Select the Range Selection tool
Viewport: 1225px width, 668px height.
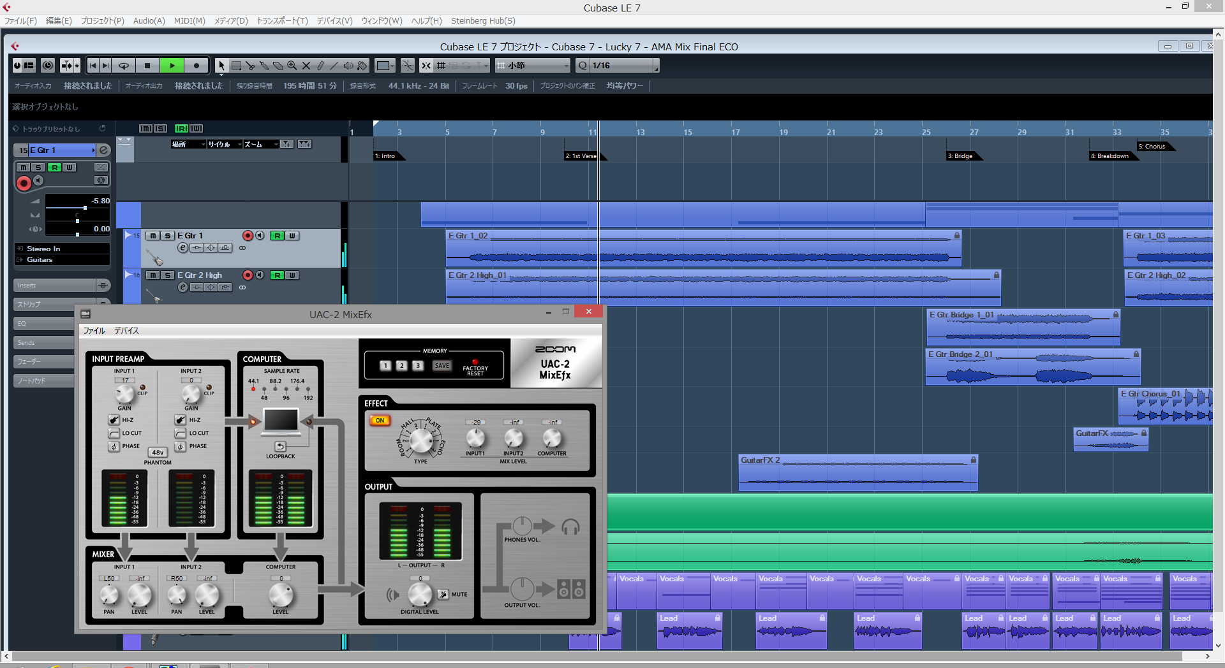click(236, 66)
